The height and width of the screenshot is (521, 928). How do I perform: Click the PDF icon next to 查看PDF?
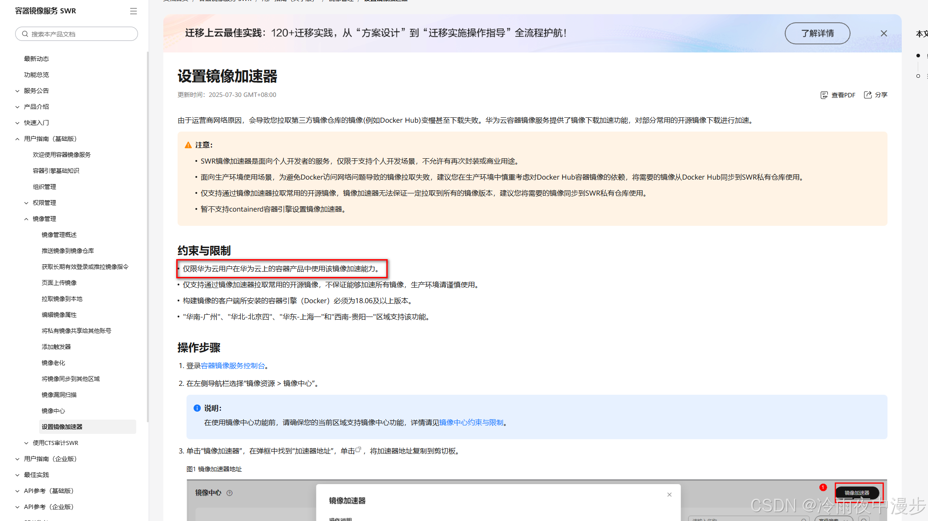pos(824,95)
